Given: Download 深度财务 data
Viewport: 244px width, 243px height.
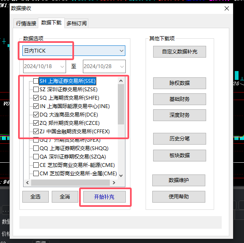Looking at the screenshot, I should (180, 115).
